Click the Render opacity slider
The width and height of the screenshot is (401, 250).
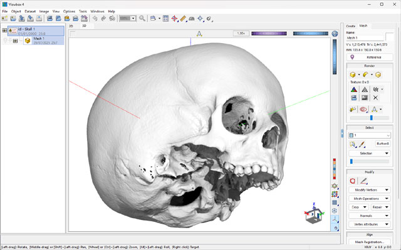coord(370,117)
